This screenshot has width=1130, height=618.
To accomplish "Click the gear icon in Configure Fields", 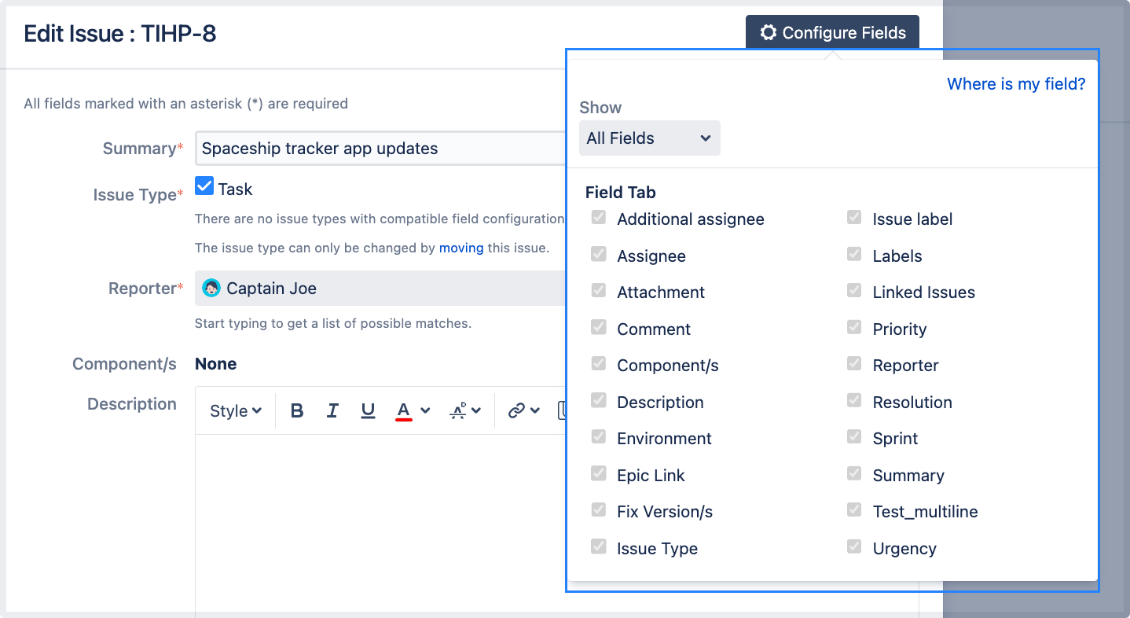I will point(768,31).
